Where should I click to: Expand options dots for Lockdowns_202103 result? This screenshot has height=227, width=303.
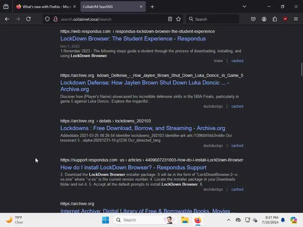point(227,146)
